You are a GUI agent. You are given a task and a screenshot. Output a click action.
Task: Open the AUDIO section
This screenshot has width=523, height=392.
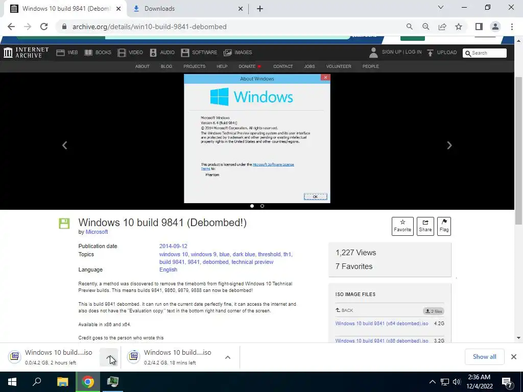[x=162, y=53]
